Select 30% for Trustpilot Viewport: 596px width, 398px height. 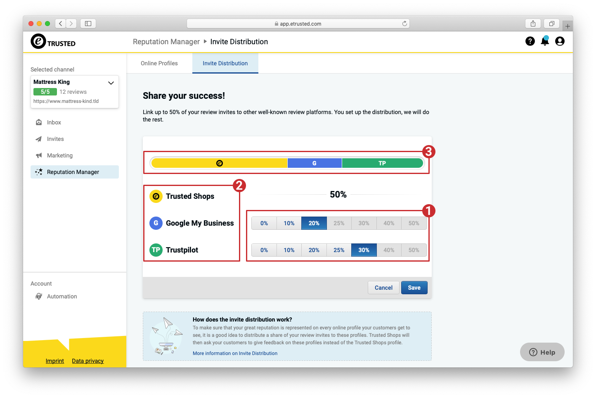pos(364,250)
